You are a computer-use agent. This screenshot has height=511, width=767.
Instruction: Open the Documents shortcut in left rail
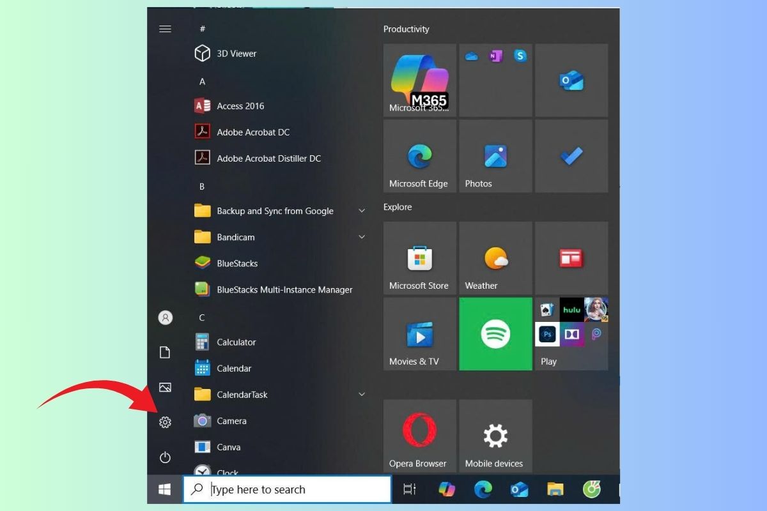[165, 353]
